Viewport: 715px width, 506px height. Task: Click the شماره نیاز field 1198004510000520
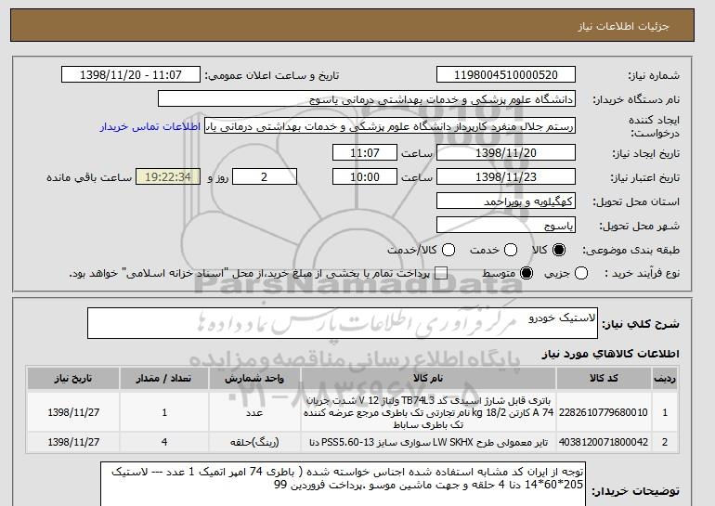[506, 75]
